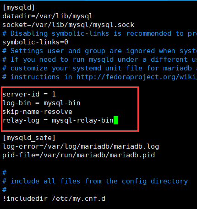197x209 pixels.
Task: Click the socket=/var/lib/mysql/mysql.sock line
Action: click(x=68, y=25)
